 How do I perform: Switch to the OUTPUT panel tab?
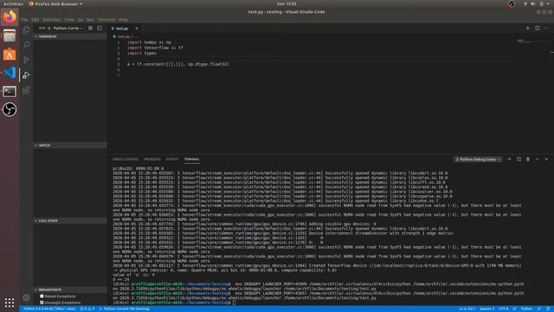pyautogui.click(x=172, y=159)
